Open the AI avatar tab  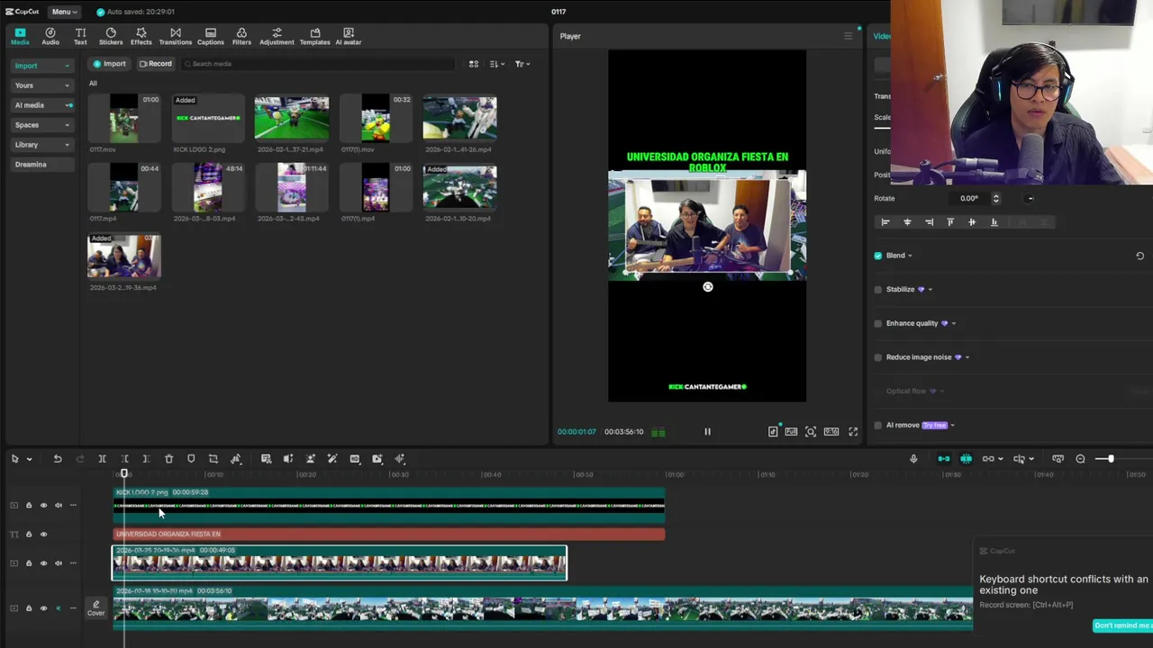[349, 36]
